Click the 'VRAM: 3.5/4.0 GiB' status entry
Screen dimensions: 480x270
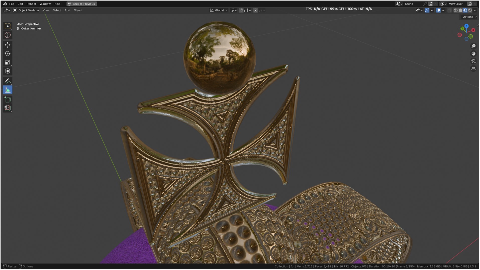tap(455, 266)
